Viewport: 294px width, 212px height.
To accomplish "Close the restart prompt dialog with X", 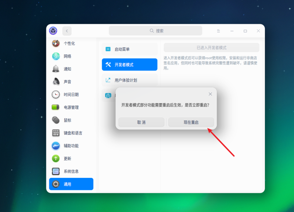I will tap(210, 94).
